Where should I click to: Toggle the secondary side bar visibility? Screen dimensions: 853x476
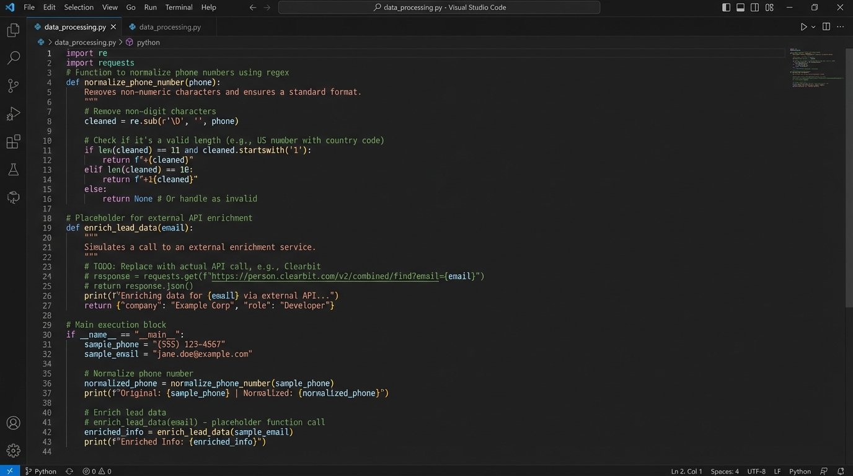pyautogui.click(x=755, y=7)
